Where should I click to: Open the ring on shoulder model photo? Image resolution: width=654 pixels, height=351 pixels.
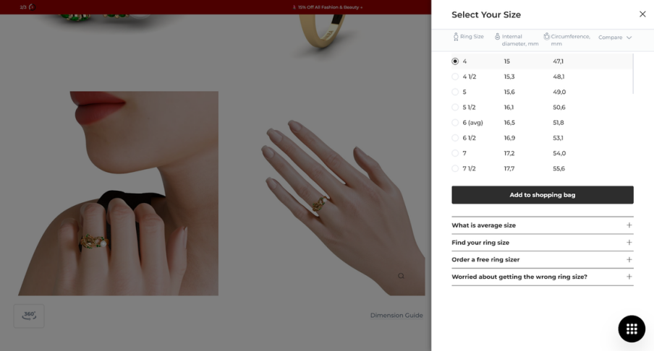pos(118,194)
